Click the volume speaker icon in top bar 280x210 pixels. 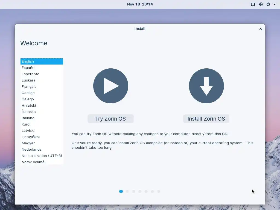(261, 4)
